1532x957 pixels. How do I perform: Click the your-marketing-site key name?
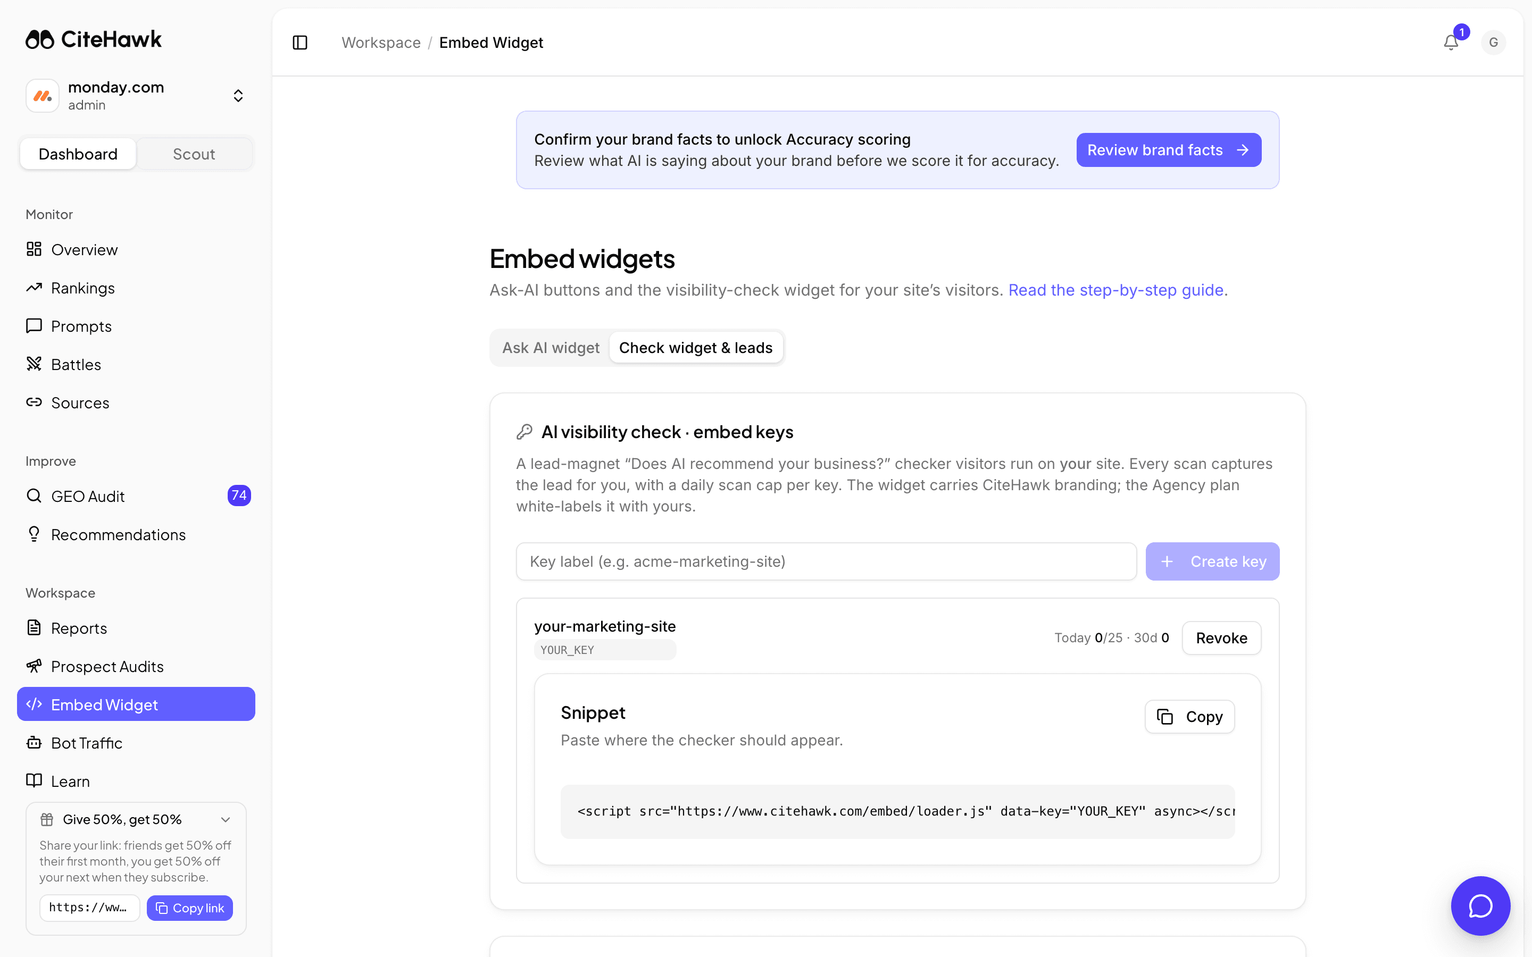(605, 627)
